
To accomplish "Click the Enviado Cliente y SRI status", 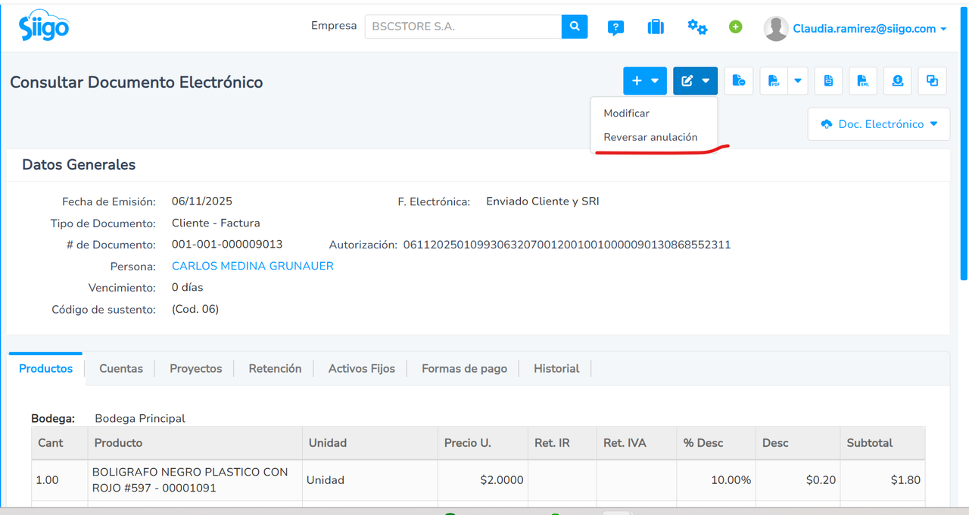I will 543,201.
